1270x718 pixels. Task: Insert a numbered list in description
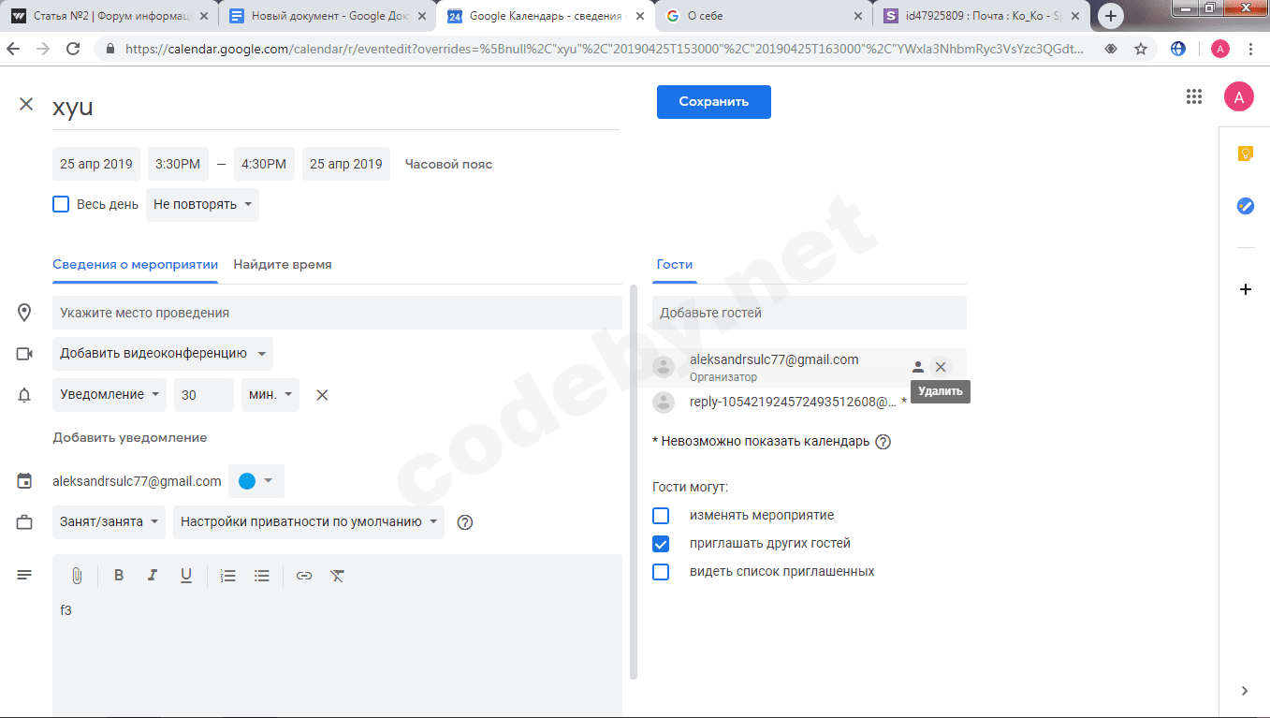(x=227, y=576)
